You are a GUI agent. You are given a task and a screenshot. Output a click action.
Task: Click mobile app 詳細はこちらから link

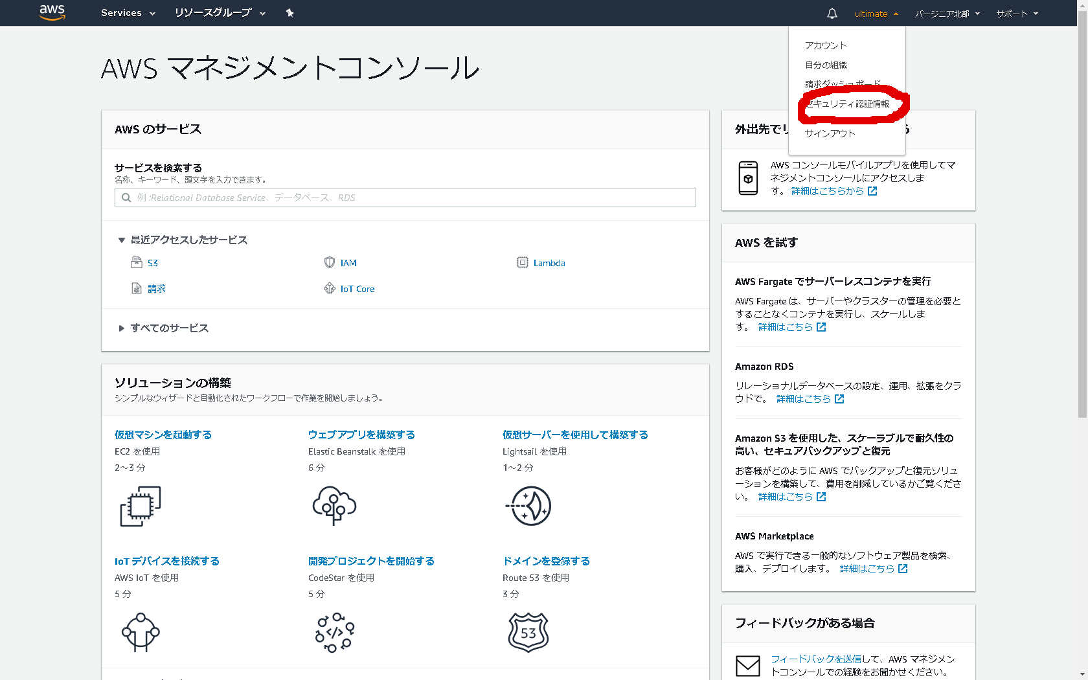pos(828,191)
